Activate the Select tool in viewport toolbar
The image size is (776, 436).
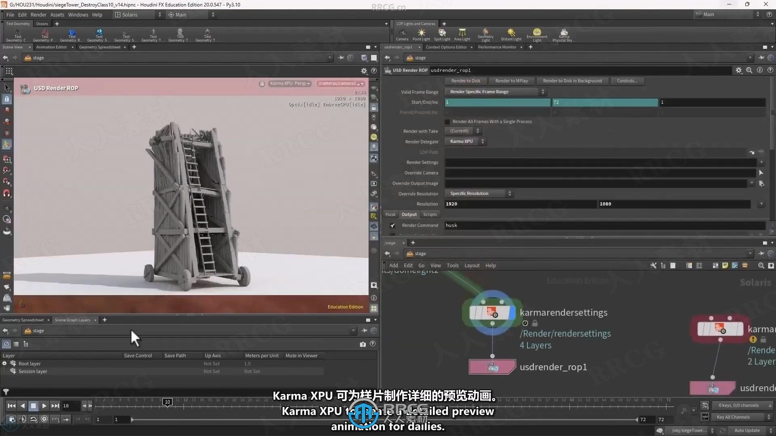click(7, 88)
